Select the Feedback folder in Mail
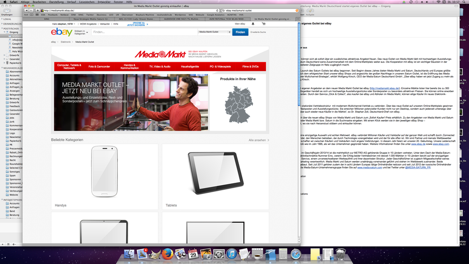This screenshot has height=264, width=469. click(14, 106)
